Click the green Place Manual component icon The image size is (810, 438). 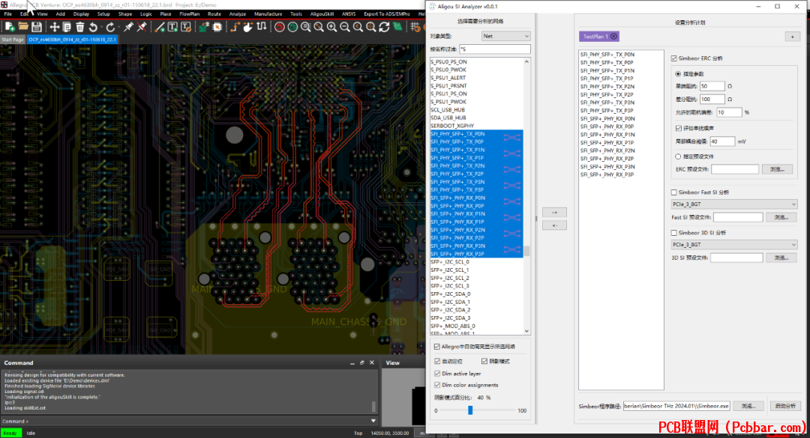tap(204, 27)
